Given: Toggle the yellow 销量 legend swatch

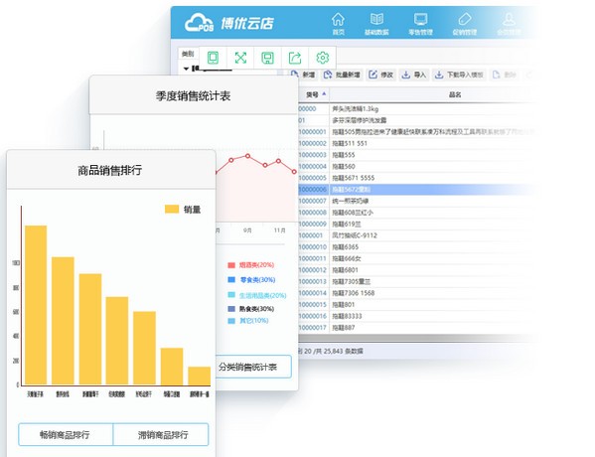Looking at the screenshot, I should click(x=172, y=210).
